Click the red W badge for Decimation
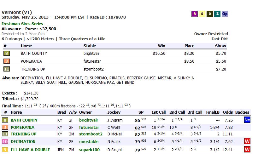 [247, 141]
